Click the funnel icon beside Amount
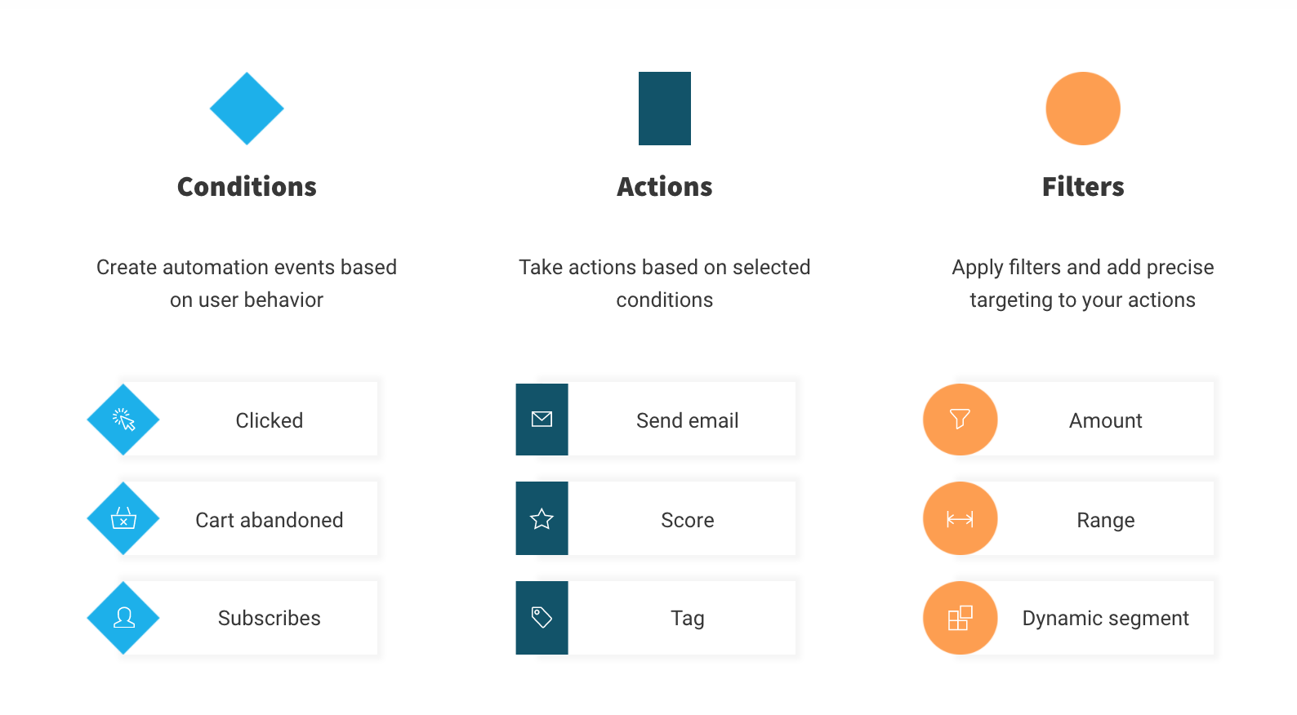This screenshot has height=715, width=1297. pyautogui.click(x=960, y=420)
